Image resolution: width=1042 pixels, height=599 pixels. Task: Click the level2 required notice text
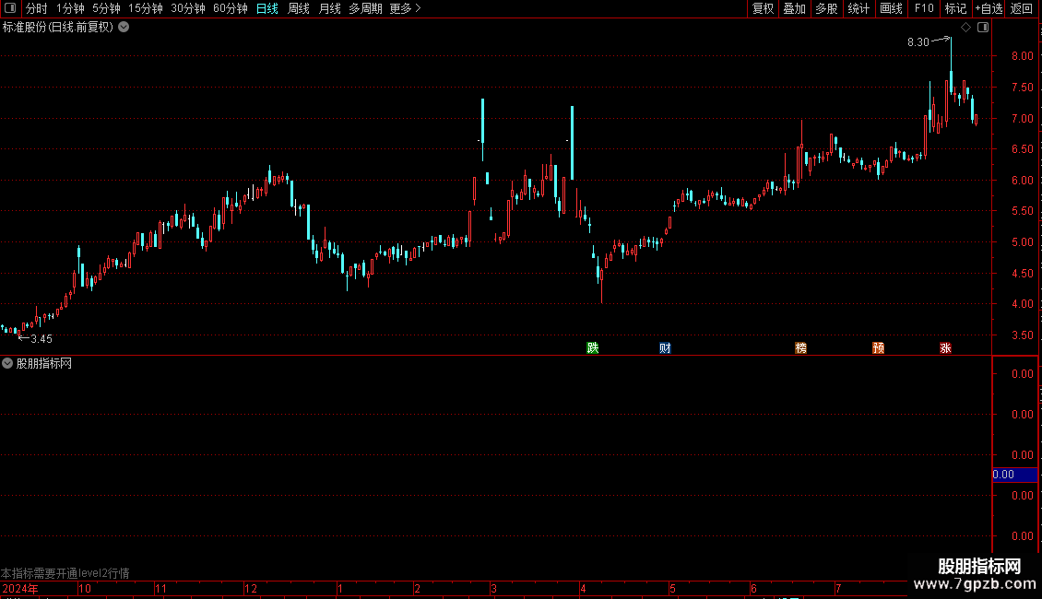pyautogui.click(x=65, y=573)
